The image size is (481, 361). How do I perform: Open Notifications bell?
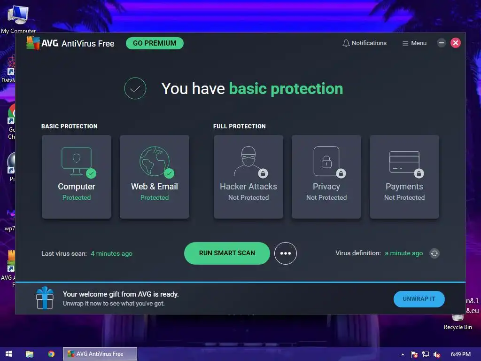[364, 43]
